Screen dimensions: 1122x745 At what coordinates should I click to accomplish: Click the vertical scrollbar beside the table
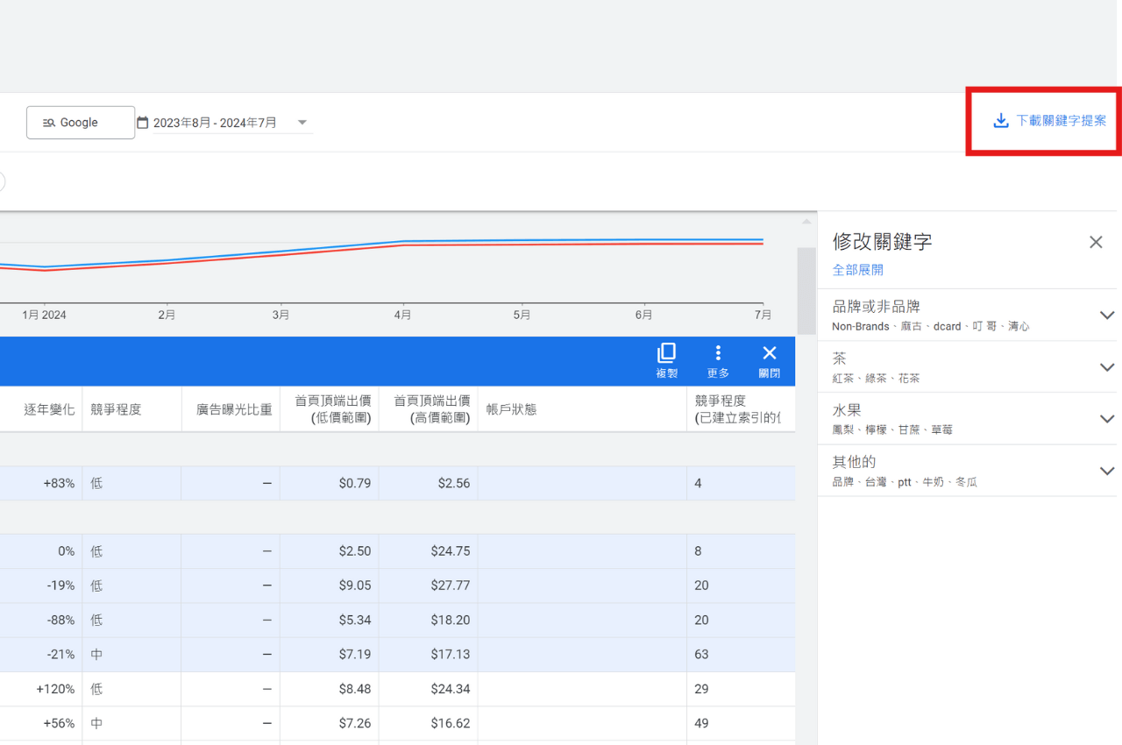[806, 291]
